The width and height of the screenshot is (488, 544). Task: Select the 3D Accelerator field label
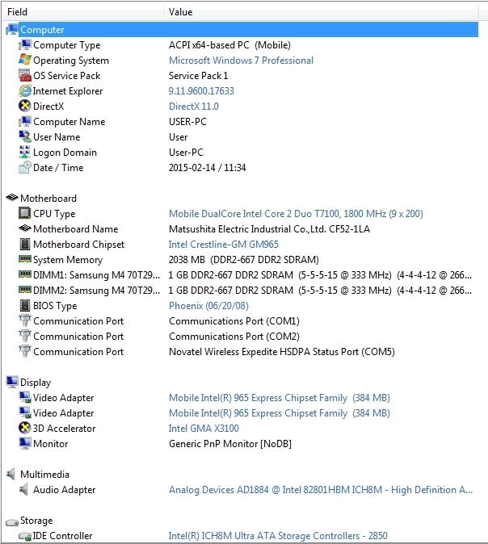[65, 429]
